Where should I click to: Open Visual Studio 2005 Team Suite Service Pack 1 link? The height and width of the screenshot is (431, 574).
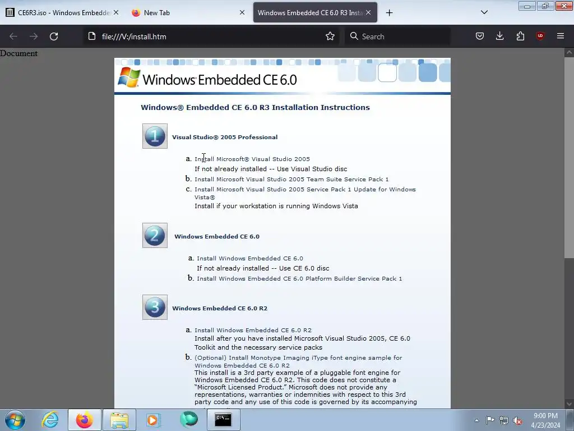pos(291,179)
